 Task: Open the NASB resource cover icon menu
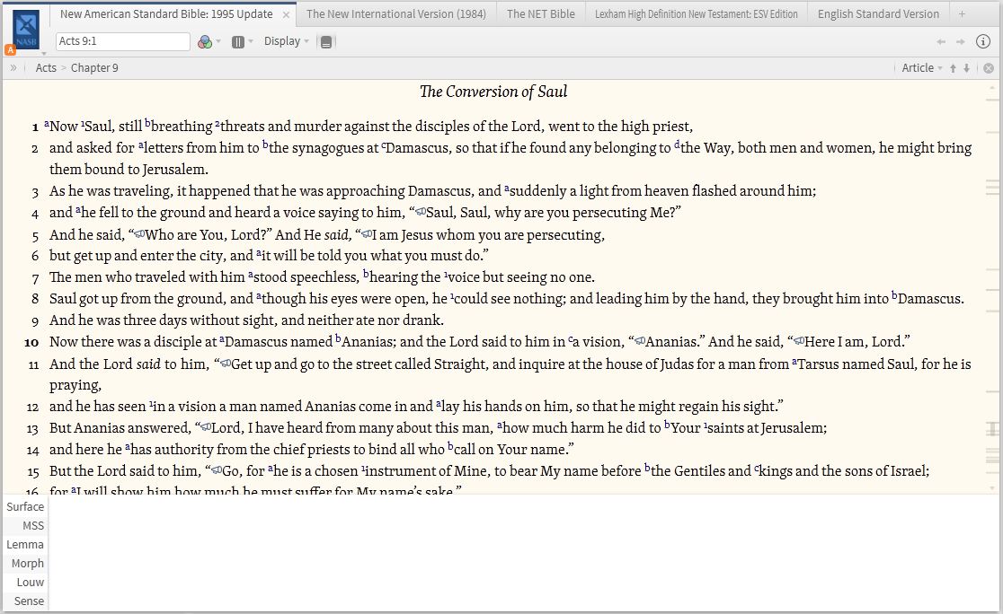coord(26,30)
